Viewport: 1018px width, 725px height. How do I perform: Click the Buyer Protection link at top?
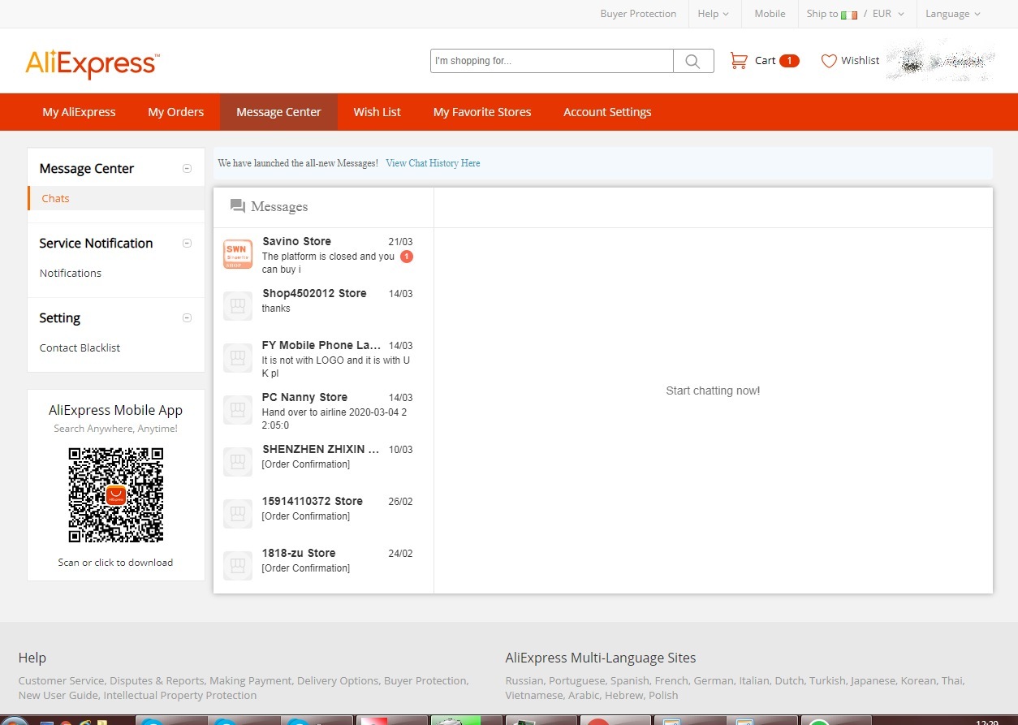pos(638,14)
